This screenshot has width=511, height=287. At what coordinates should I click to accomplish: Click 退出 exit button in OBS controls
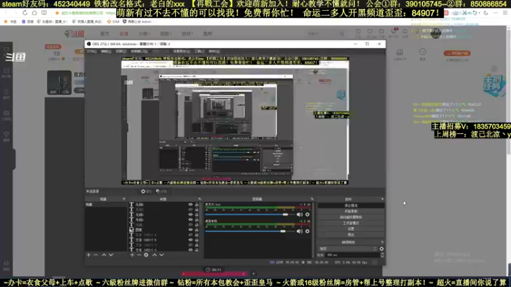pos(351,235)
